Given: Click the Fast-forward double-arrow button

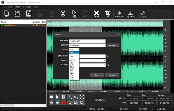Looking at the screenshot, I should coord(57,103).
